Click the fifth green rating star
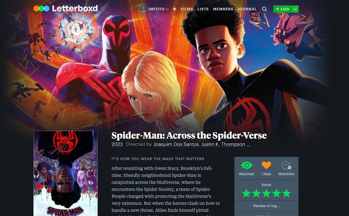This screenshot has height=216, width=349. click(x=287, y=193)
